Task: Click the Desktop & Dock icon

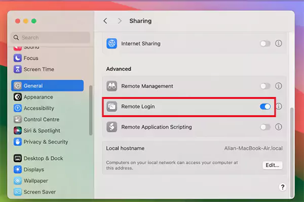Action: tap(18, 158)
